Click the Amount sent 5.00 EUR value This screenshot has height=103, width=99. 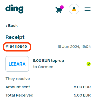click(x=82, y=87)
